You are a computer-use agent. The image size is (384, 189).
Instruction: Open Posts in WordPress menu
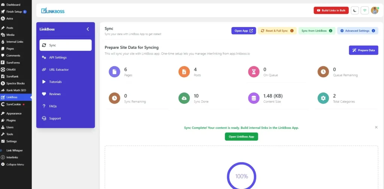[16, 28]
